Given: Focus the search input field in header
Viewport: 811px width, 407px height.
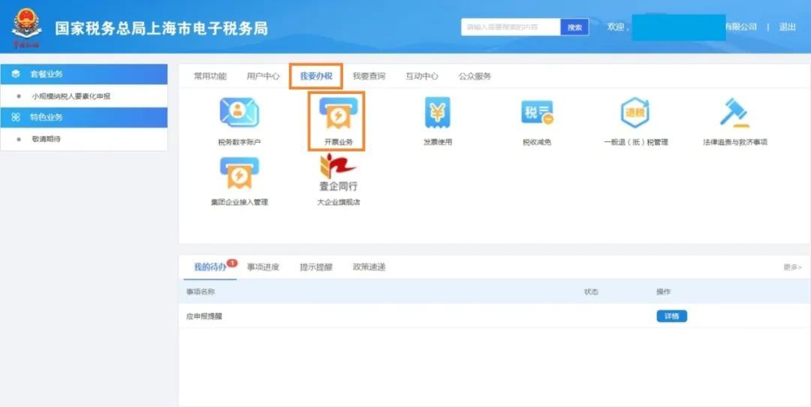Looking at the screenshot, I should [x=511, y=27].
